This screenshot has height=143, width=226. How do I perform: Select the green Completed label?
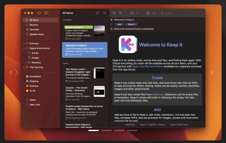tap(35, 76)
